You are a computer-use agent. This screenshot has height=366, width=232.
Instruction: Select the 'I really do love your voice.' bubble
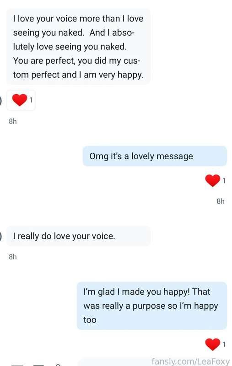(78, 236)
